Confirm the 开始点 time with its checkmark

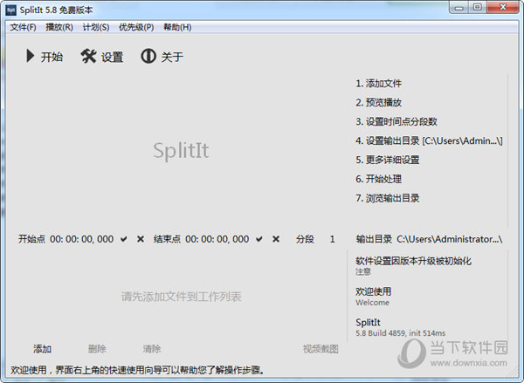pos(124,239)
